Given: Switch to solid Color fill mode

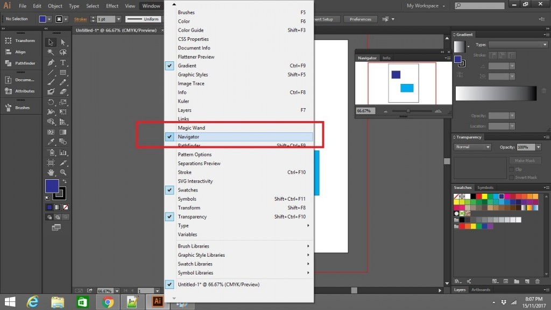Looking at the screenshot, I should click(50, 207).
